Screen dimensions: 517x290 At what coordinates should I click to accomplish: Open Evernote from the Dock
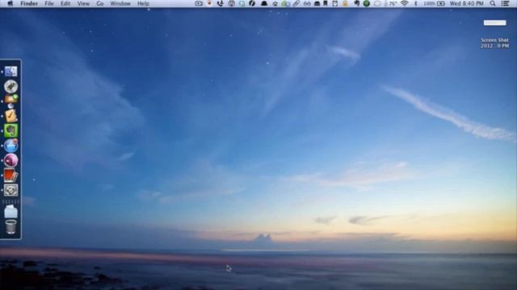(11, 130)
